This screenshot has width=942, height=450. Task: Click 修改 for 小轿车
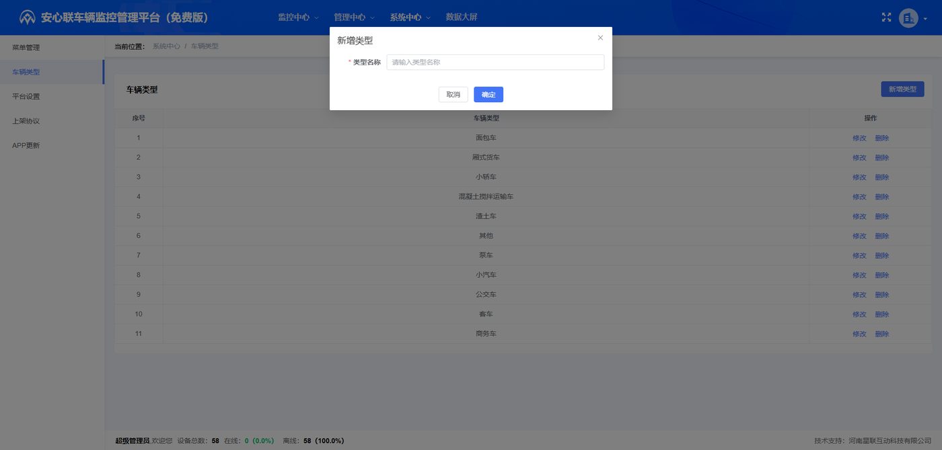click(x=859, y=177)
